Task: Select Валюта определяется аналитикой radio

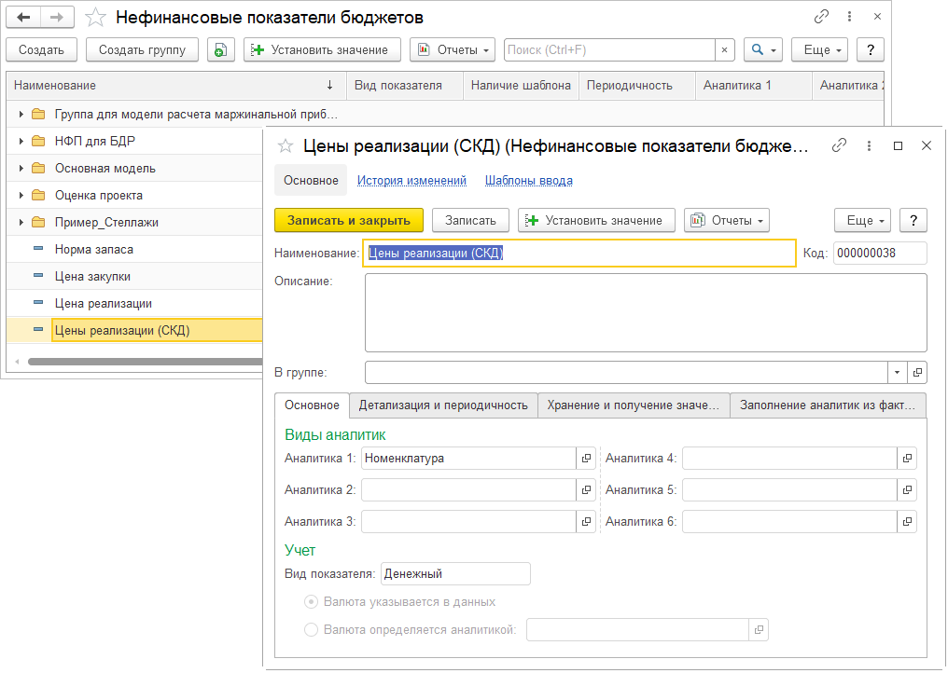Action: pos(312,630)
